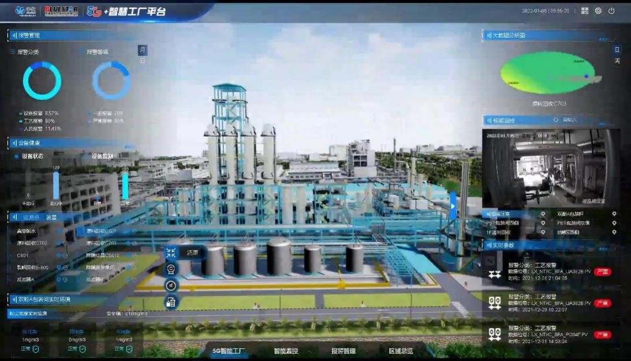Click the 设备报警 8.57% legend entry
Viewport: 631px width, 361px height.
[39, 113]
